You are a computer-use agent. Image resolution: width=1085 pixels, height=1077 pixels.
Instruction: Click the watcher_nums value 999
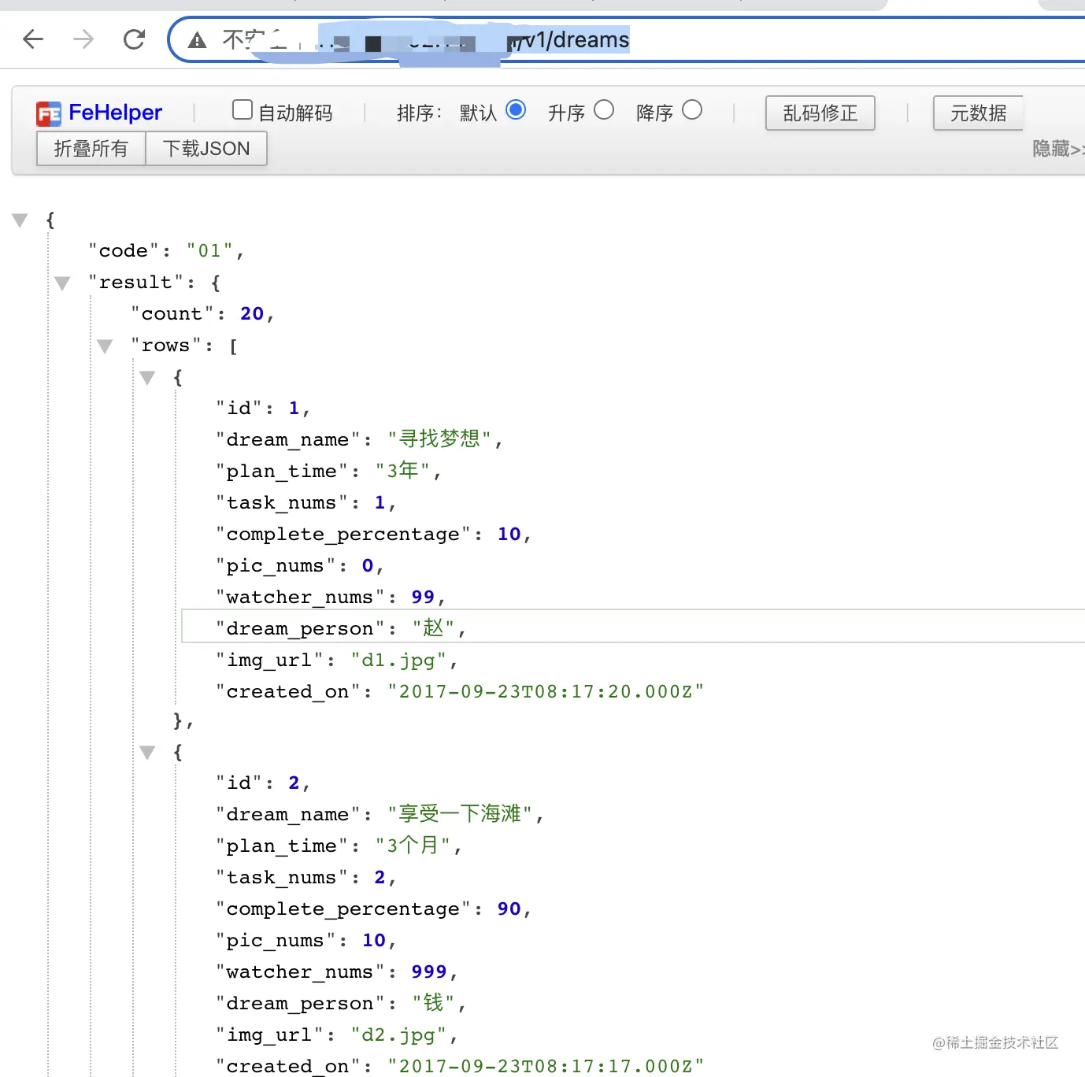click(x=429, y=972)
